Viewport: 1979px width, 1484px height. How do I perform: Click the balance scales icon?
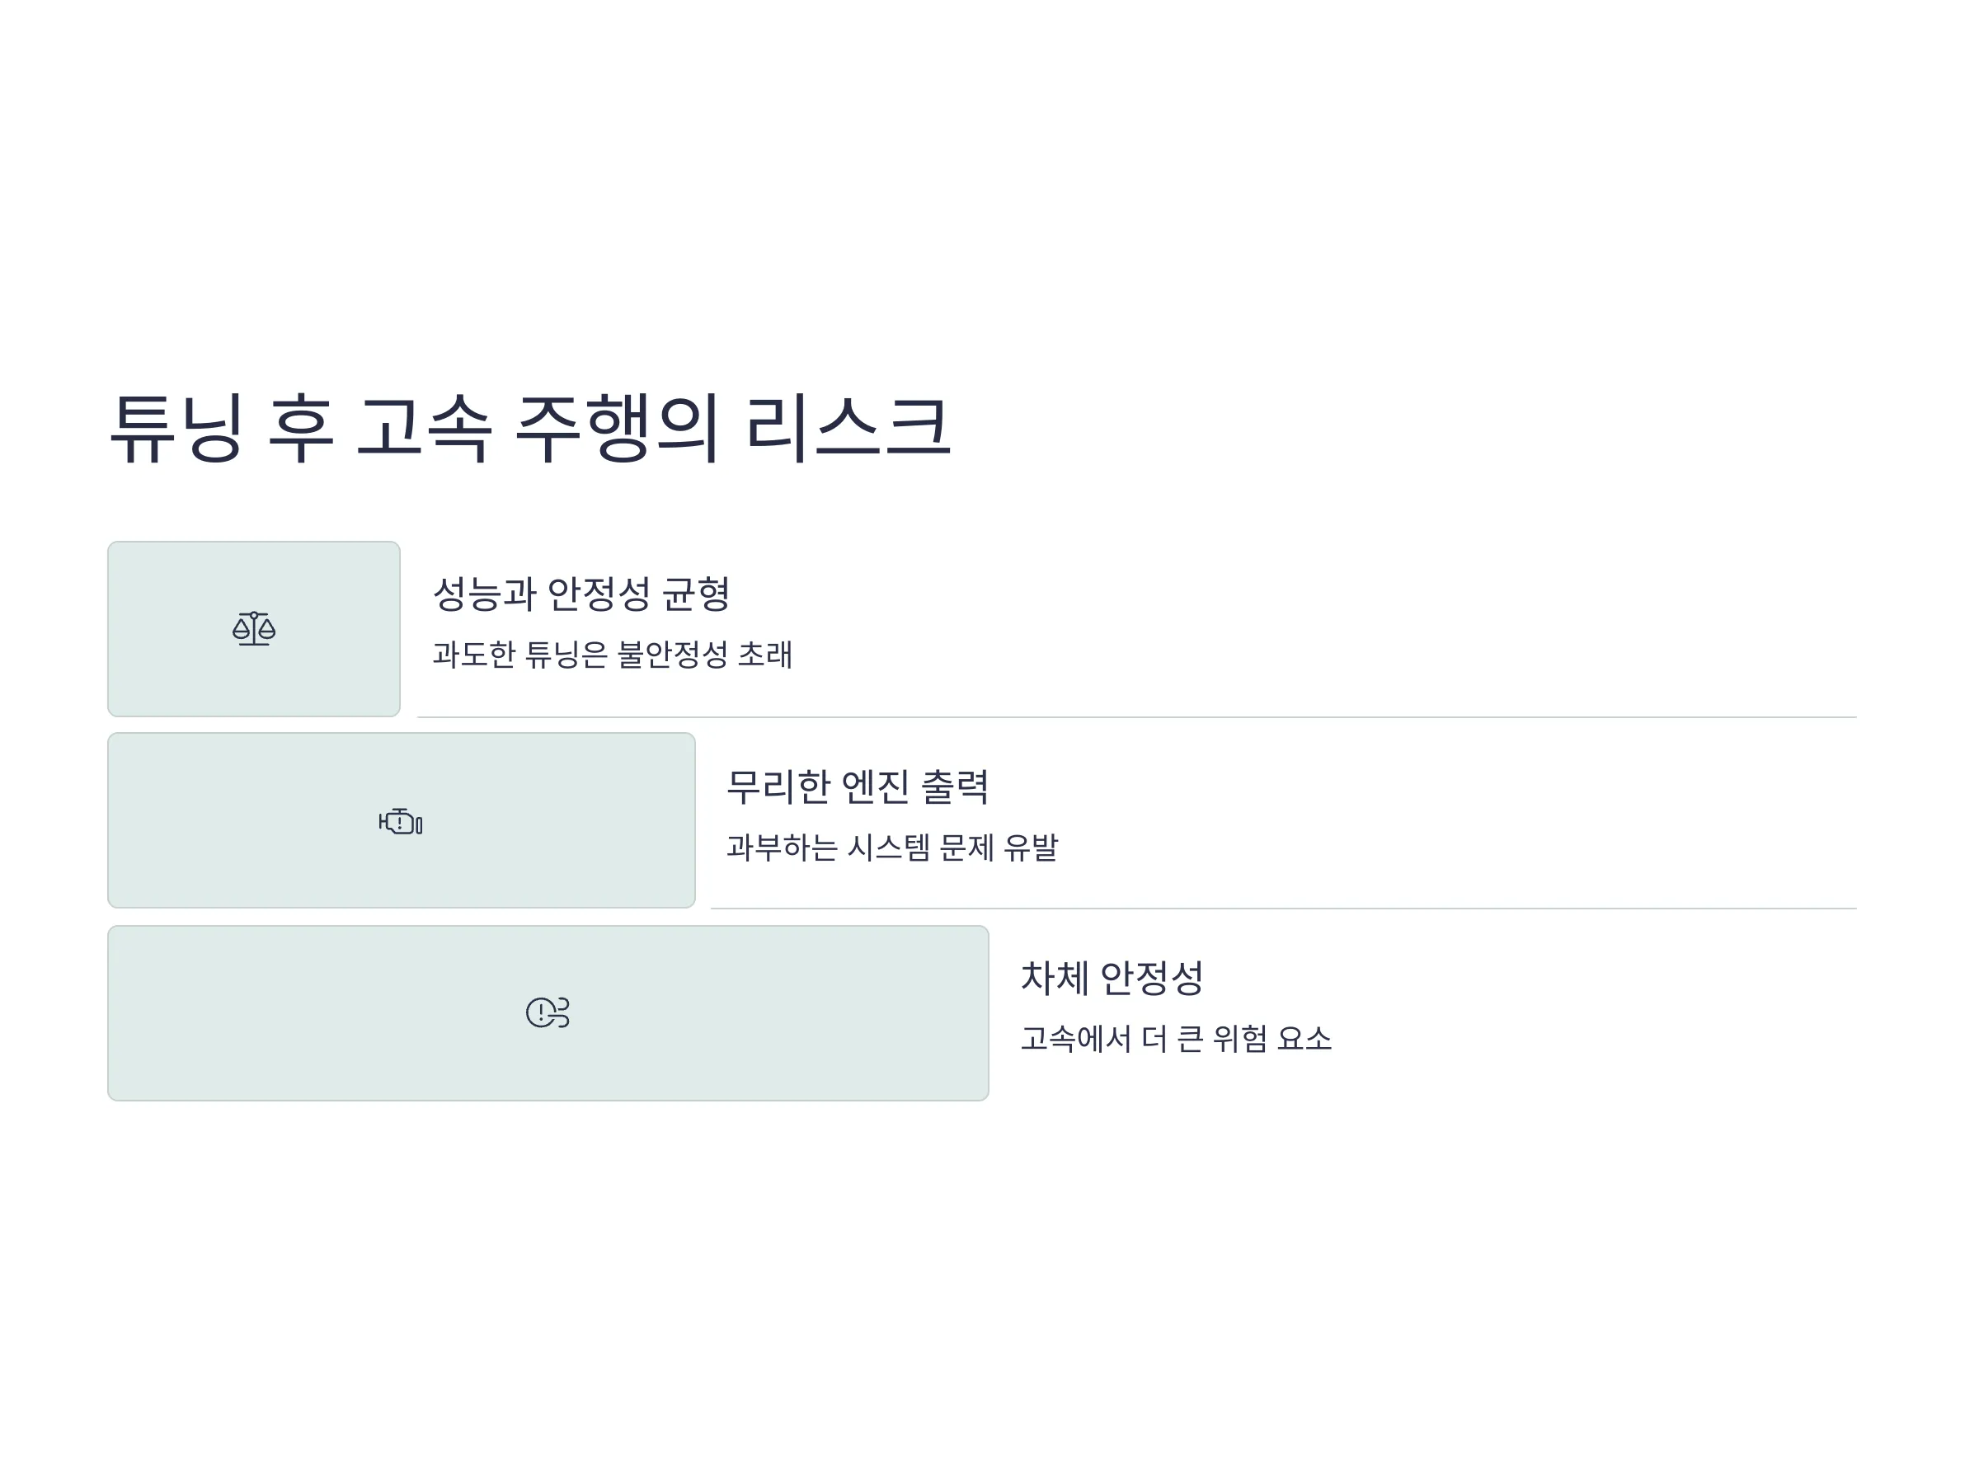[254, 629]
